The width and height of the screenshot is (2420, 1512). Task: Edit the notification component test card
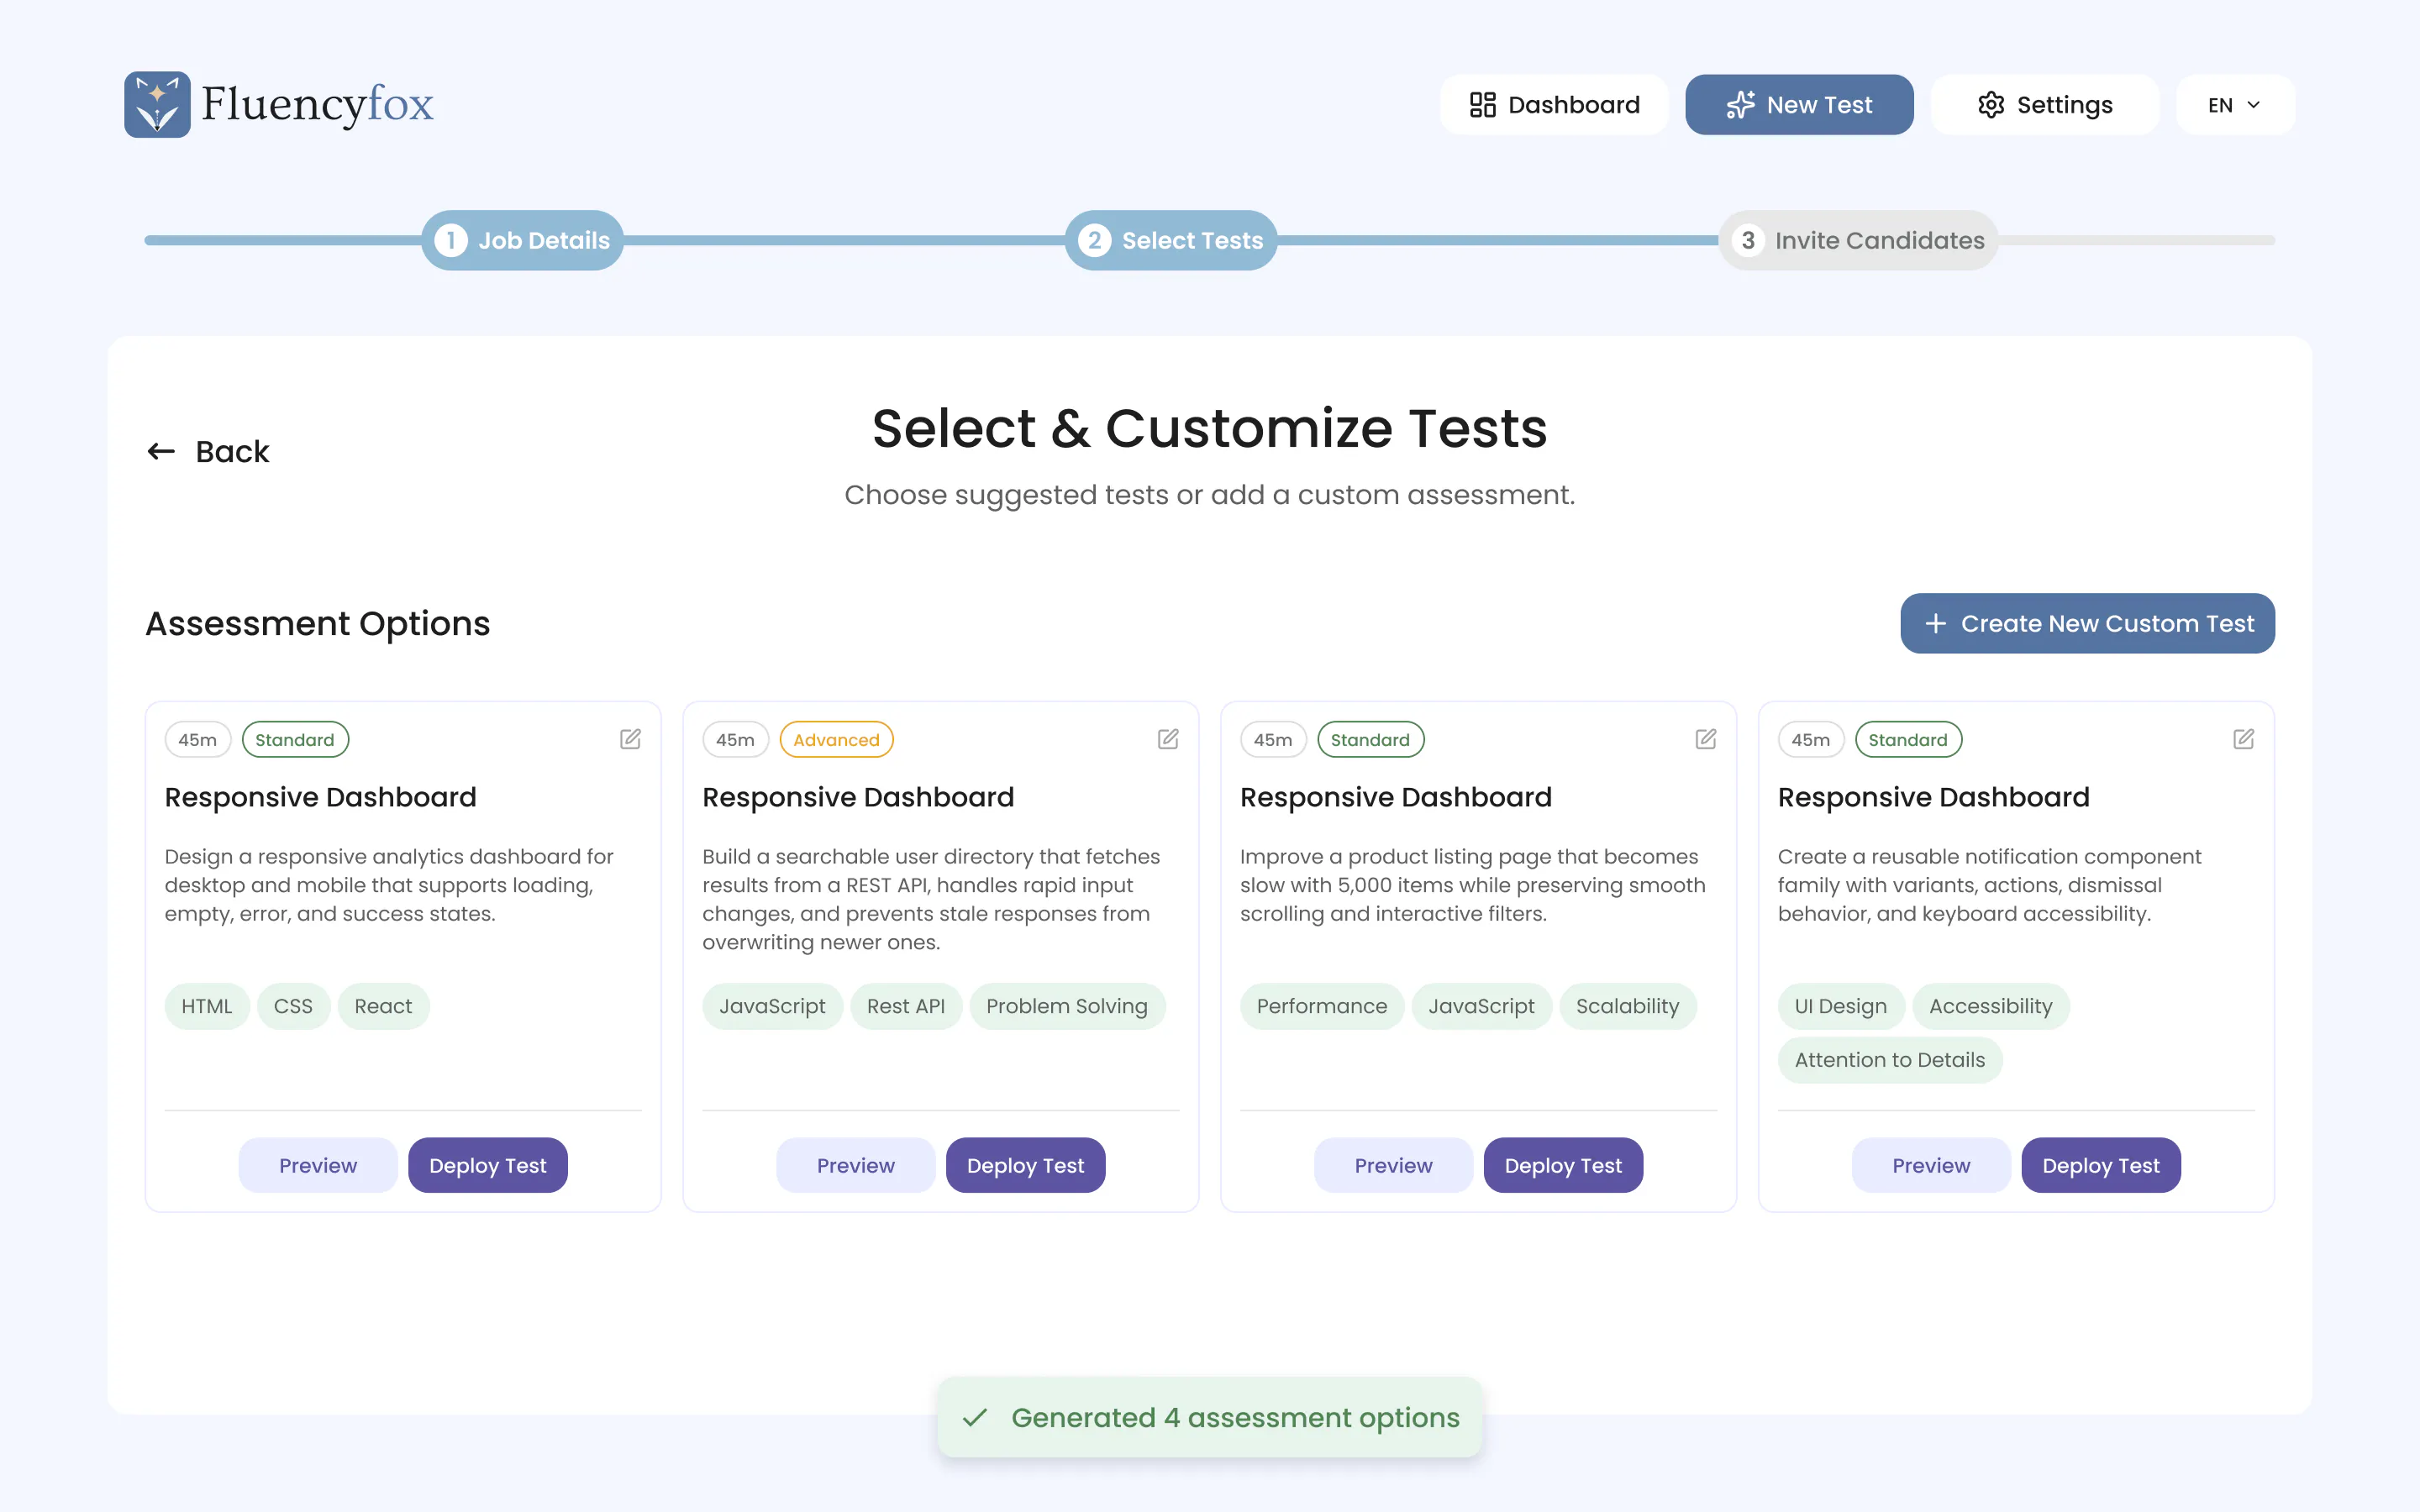coord(2244,739)
